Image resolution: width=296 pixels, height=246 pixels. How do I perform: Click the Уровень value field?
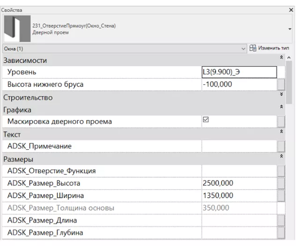(238, 72)
